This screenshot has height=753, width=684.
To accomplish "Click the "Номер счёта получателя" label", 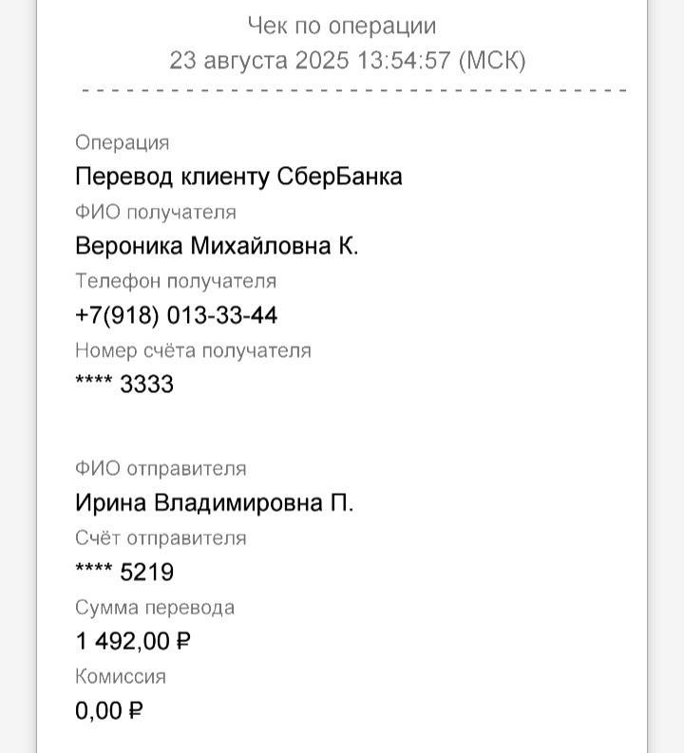I will pyautogui.click(x=193, y=350).
